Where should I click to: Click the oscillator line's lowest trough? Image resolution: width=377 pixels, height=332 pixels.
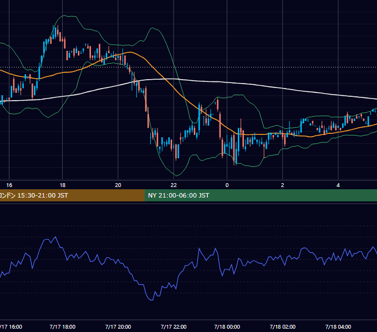click(x=151, y=300)
